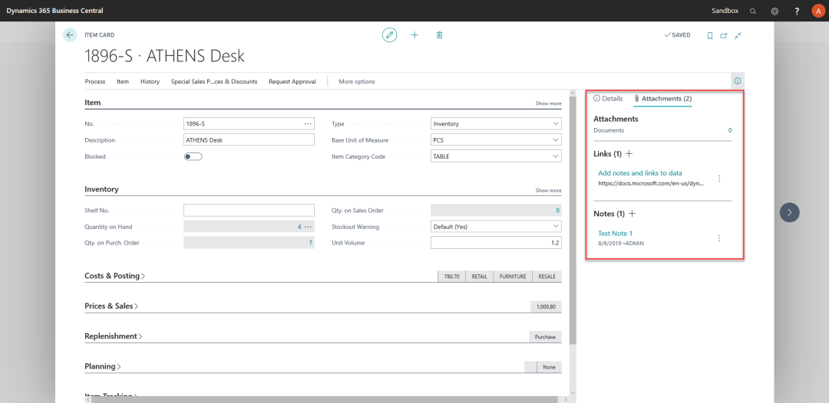This screenshot has width=829, height=403.
Task: Click the pencil edit icon
Action: (x=390, y=34)
